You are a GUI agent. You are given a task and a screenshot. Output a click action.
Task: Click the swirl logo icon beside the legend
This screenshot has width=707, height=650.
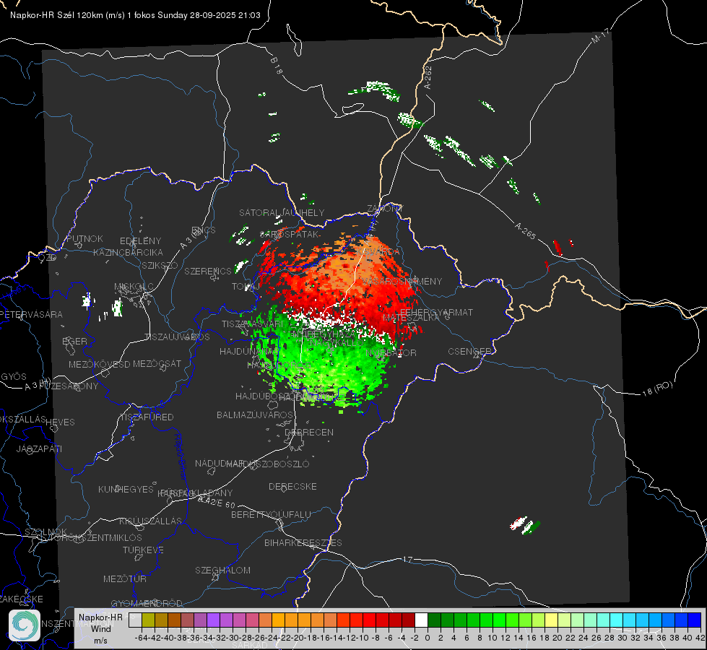point(25,625)
